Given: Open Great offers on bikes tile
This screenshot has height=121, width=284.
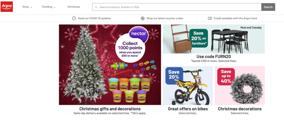Looking at the screenshot, I should [188, 91].
